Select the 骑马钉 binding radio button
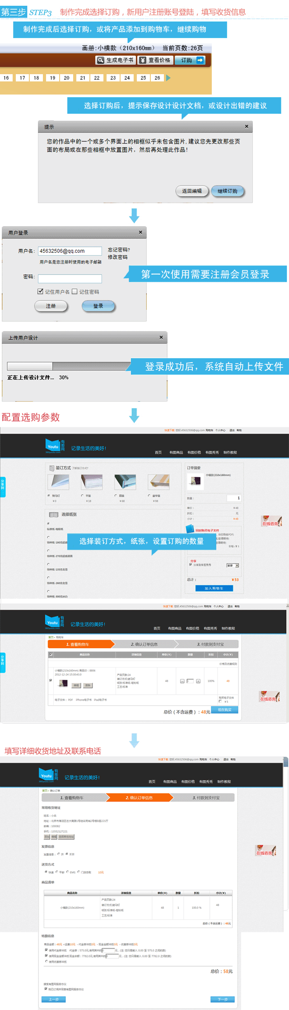This screenshot has width=289, height=1010. (x=49, y=496)
